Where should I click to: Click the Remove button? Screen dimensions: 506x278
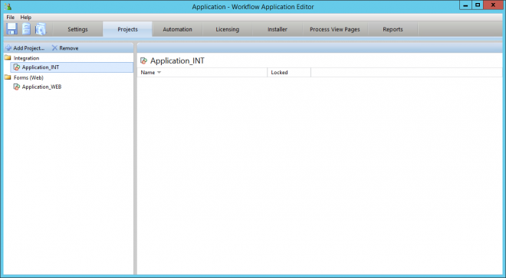click(x=65, y=47)
